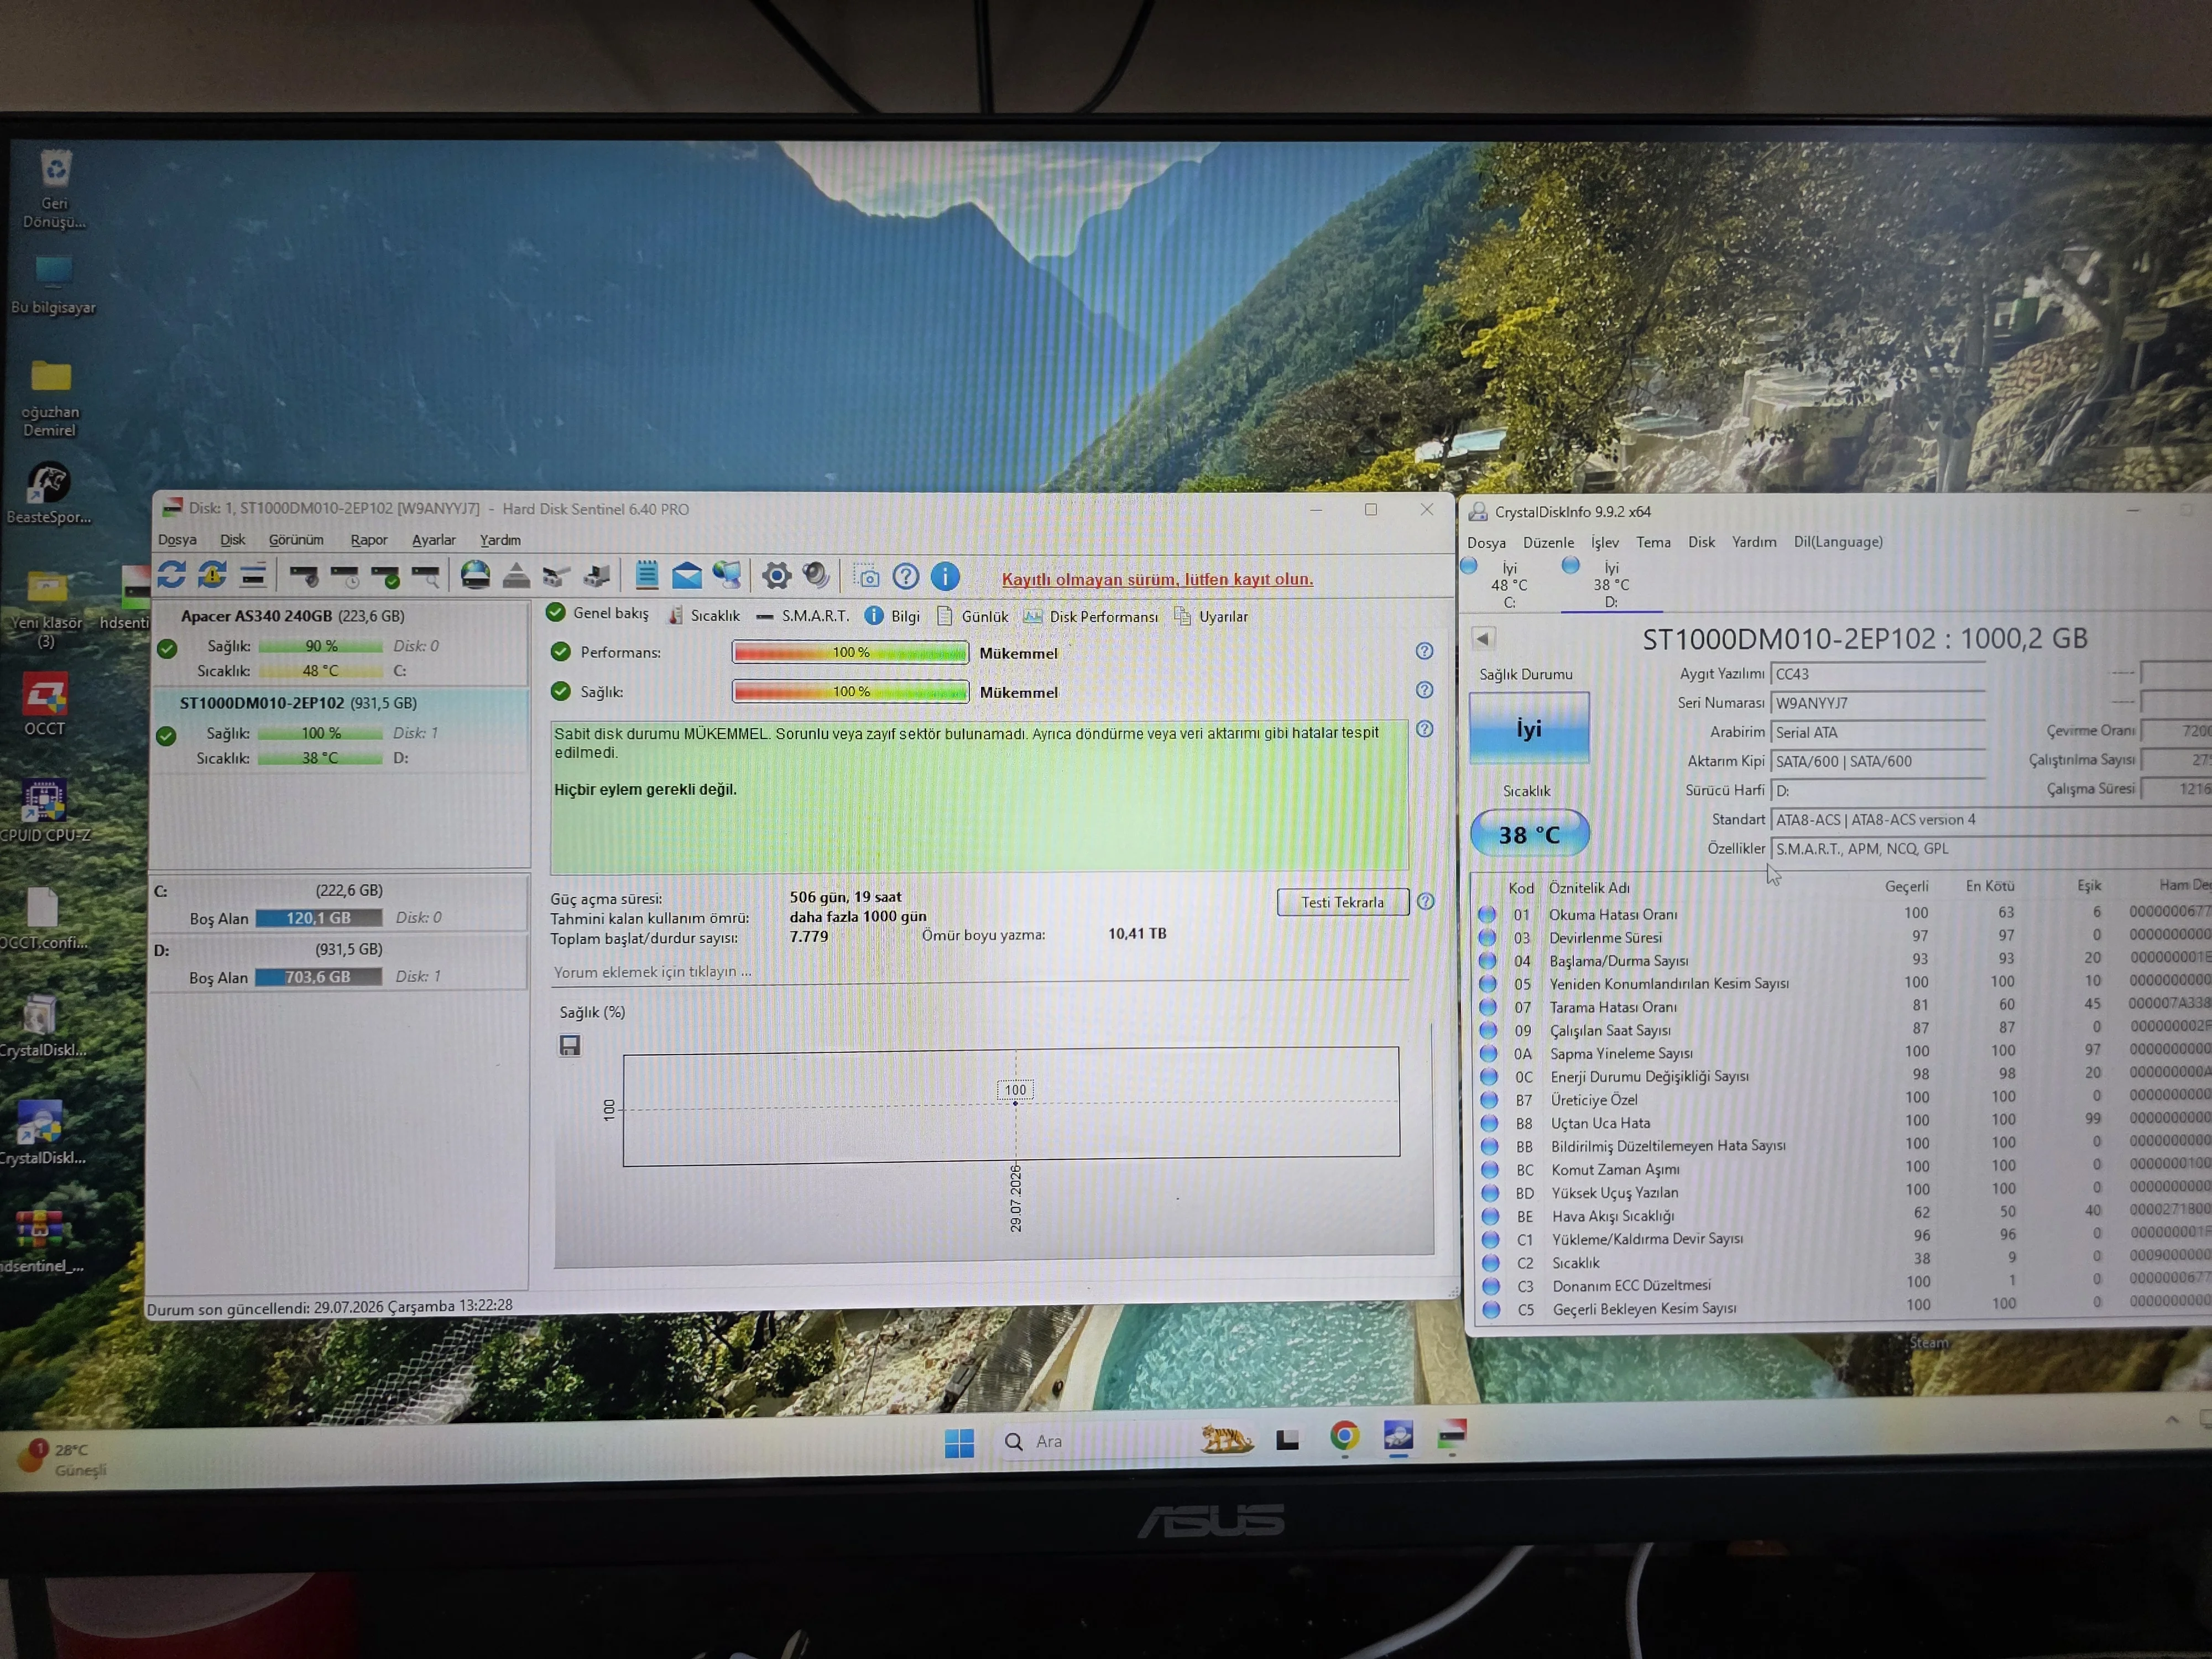Click the screenshot camera icon in Hard Disk Sentinel
This screenshot has height=1659, width=2212.
pos(867,576)
